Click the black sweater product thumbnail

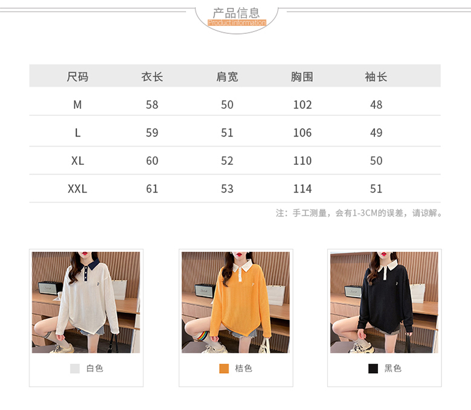[x=384, y=302]
